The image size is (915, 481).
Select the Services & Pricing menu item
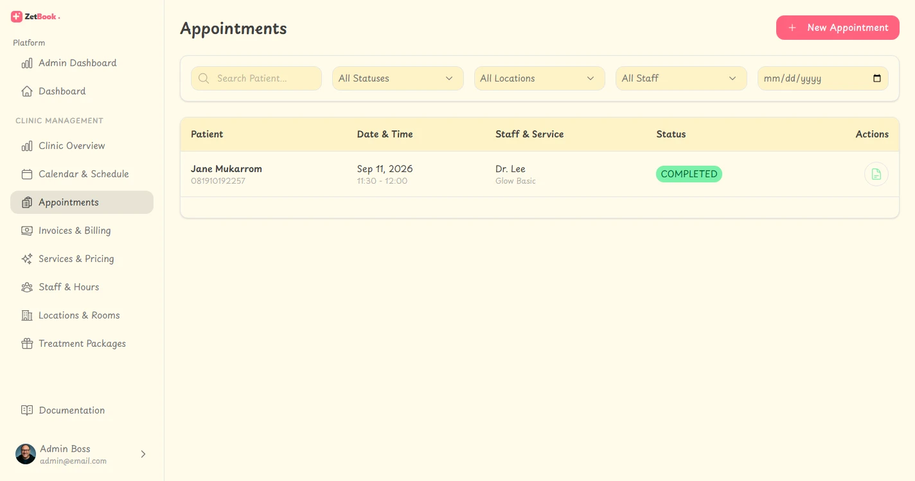pos(82,259)
